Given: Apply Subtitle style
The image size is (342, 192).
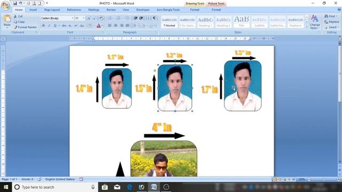Looking at the screenshot, I should pyautogui.click(x=260, y=22).
